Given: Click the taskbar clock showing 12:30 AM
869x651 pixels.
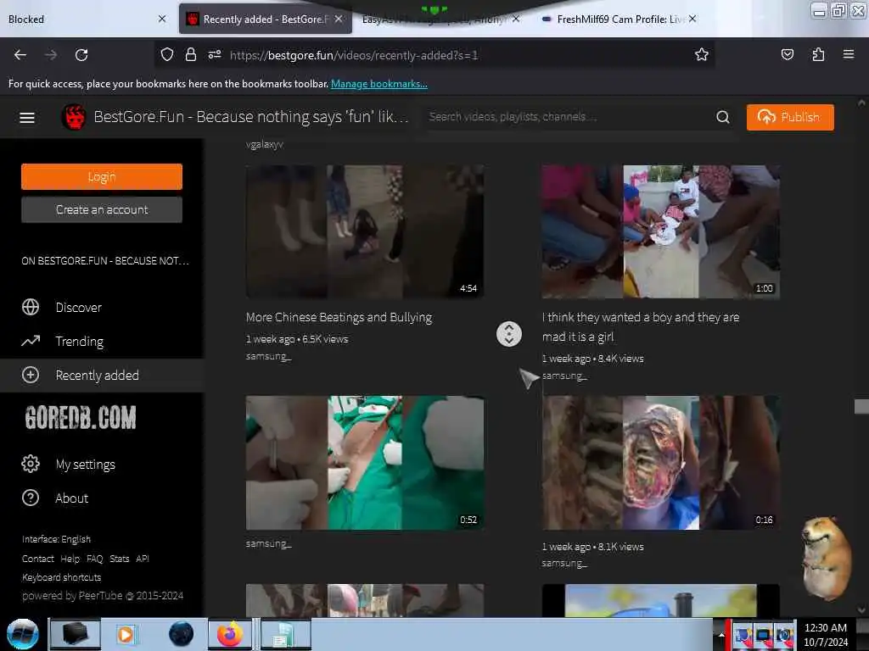Looking at the screenshot, I should [825, 635].
